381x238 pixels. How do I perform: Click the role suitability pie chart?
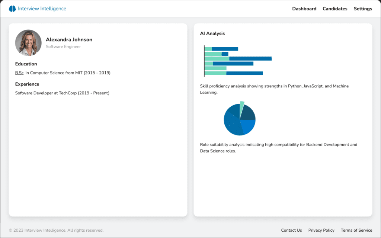(240, 119)
